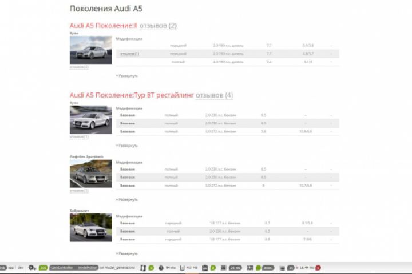
Task: Open Audi A5 Поколение:Typ 8T рестайлинг heading
Action: click(x=132, y=95)
